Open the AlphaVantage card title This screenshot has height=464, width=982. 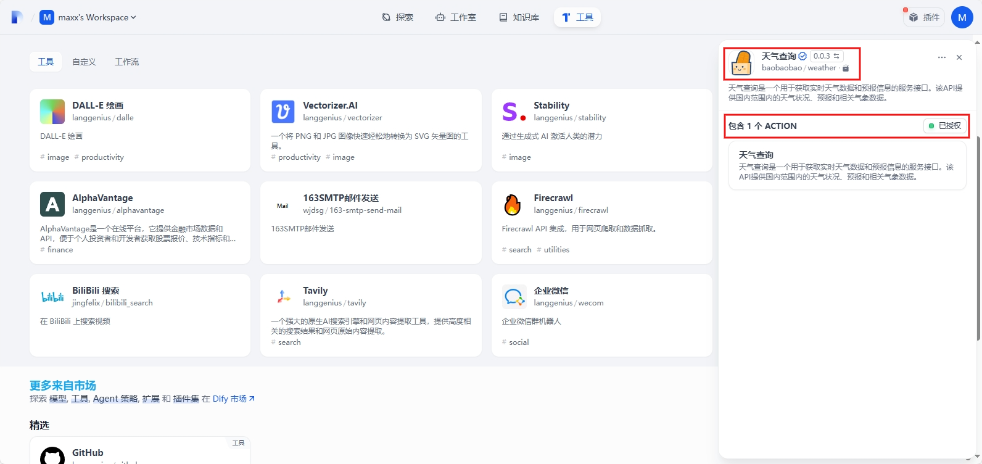102,198
